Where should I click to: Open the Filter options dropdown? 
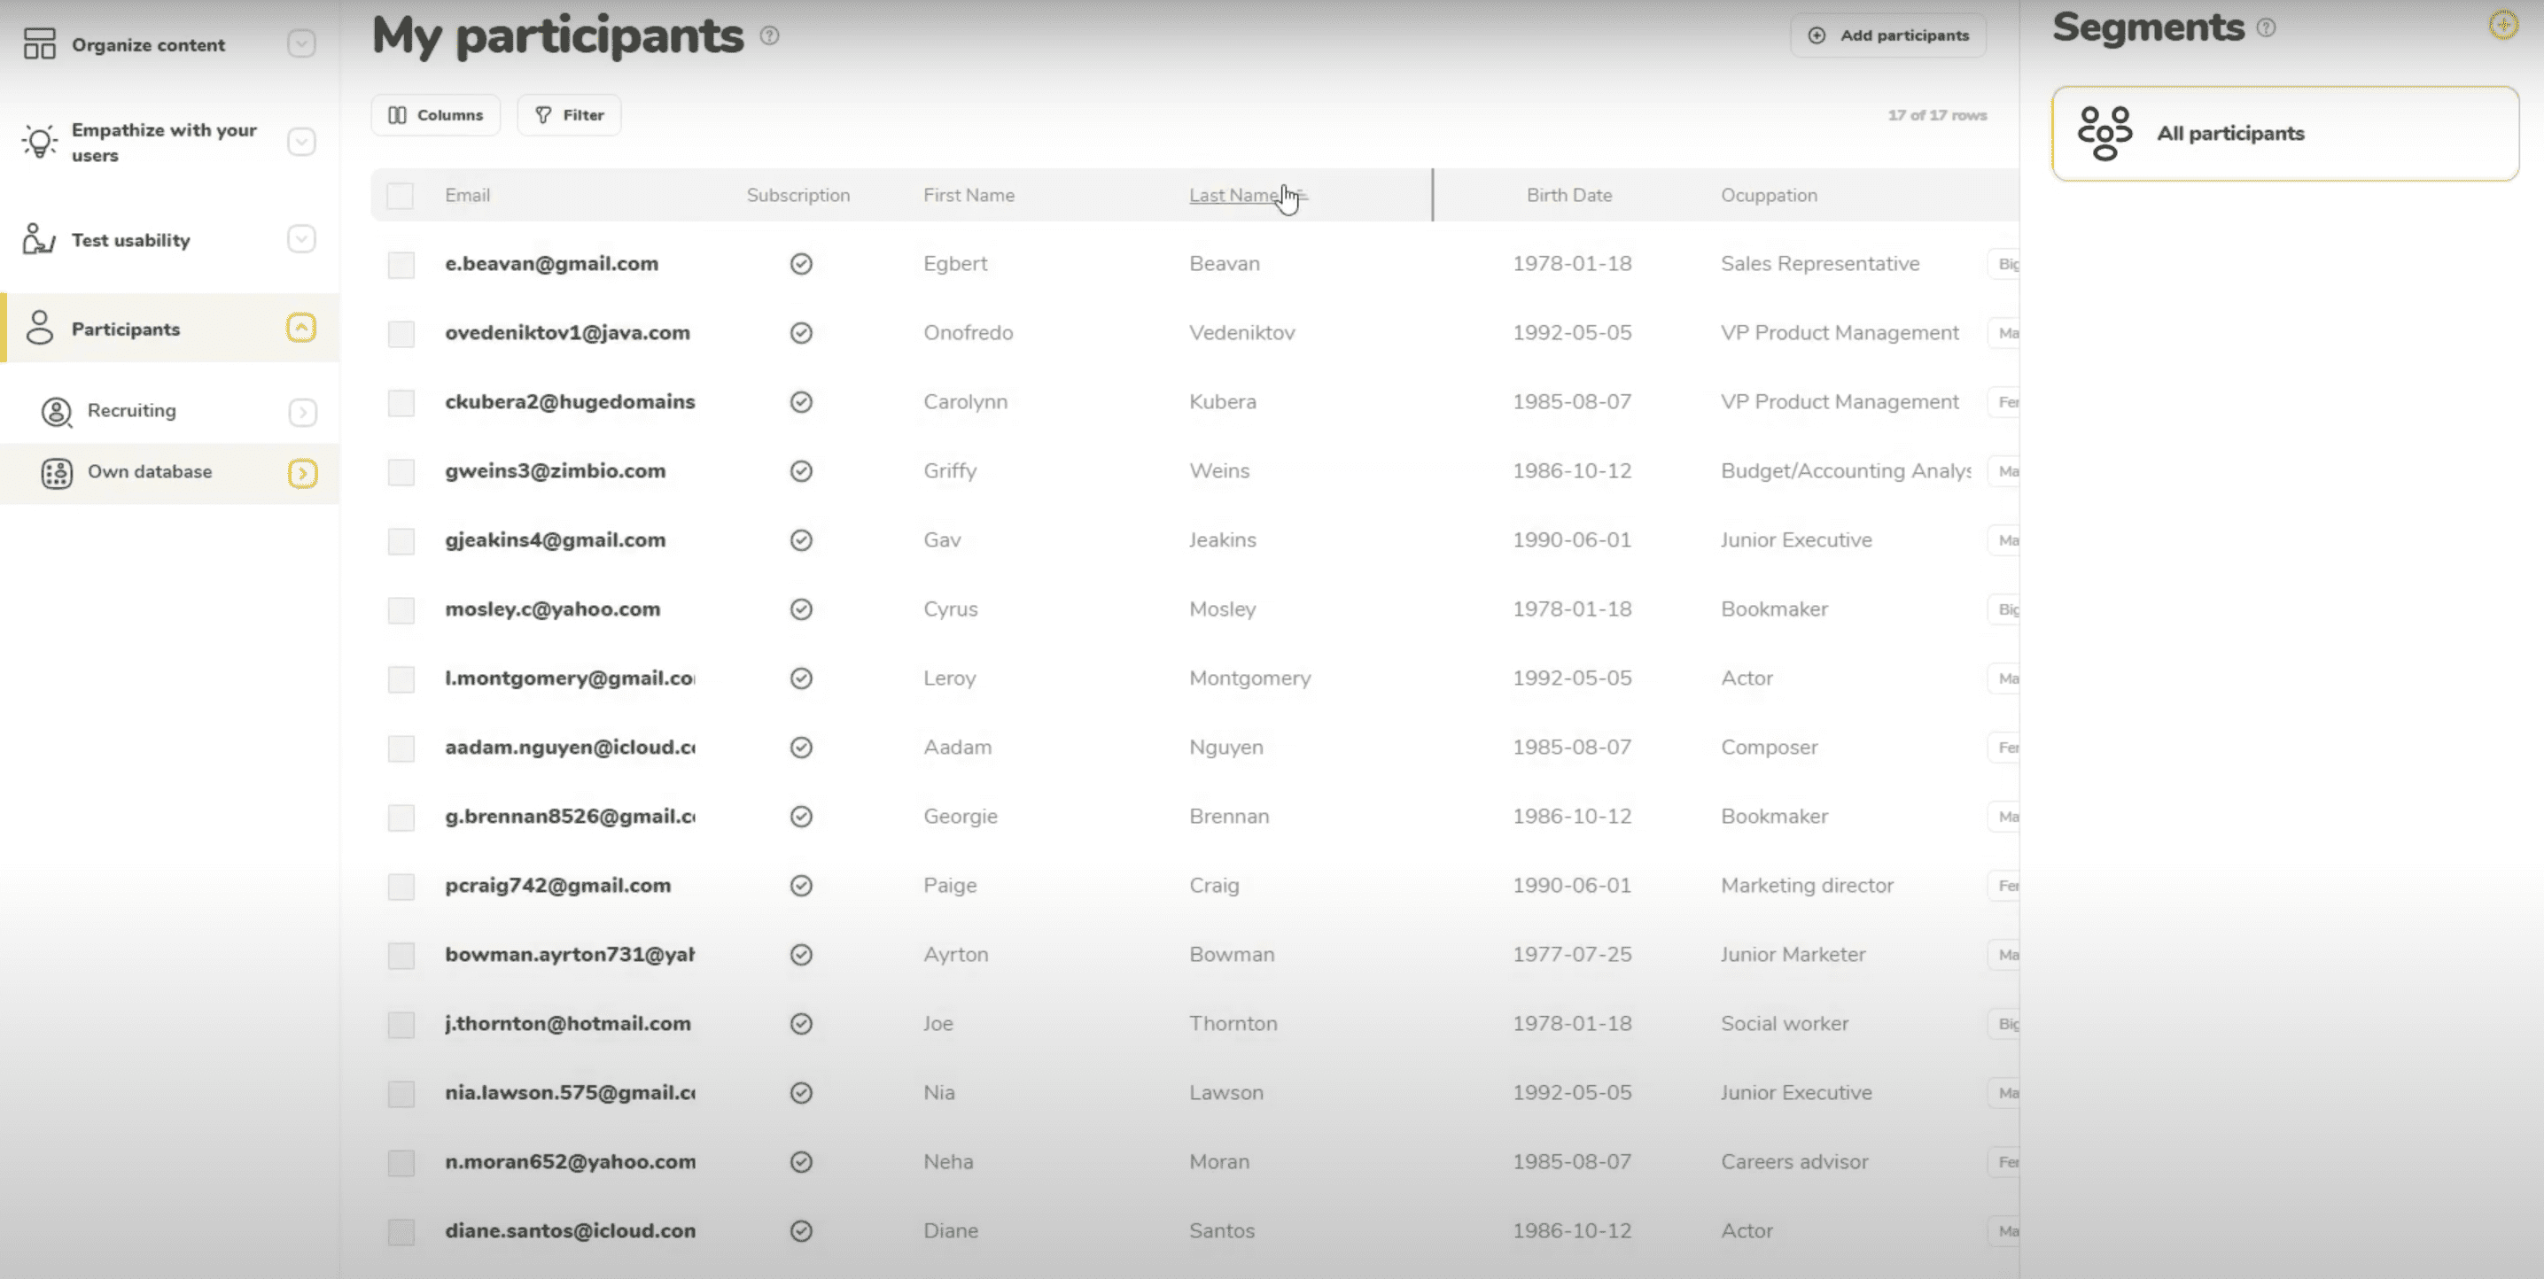[x=570, y=112]
